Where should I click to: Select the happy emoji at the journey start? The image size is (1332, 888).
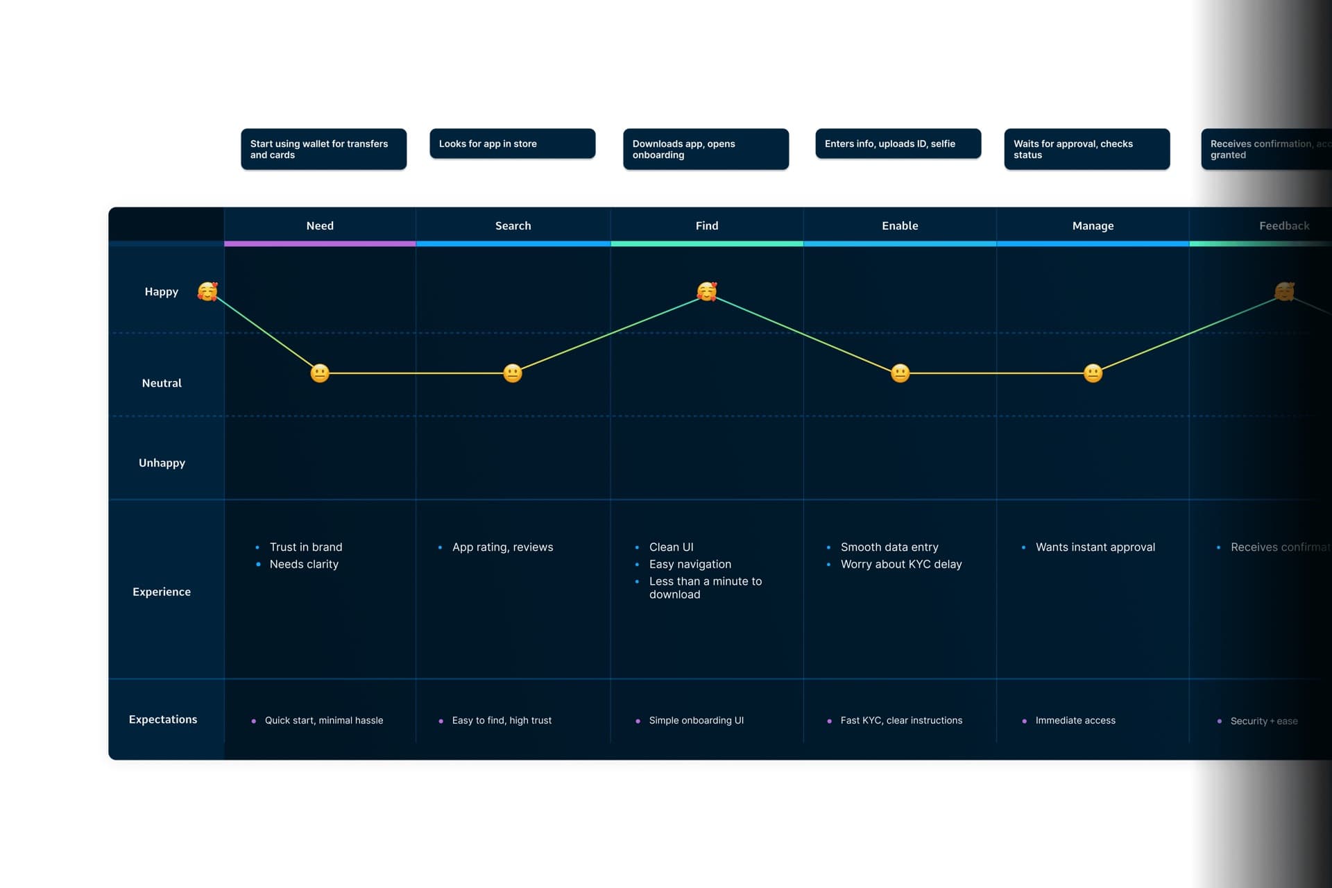pyautogui.click(x=206, y=291)
